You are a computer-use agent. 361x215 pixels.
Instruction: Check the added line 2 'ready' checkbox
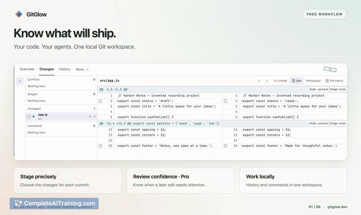click(225, 101)
